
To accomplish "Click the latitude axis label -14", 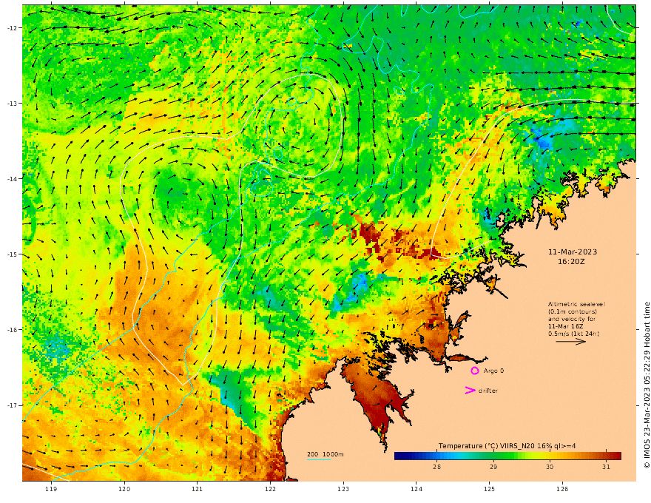I will click(x=12, y=179).
